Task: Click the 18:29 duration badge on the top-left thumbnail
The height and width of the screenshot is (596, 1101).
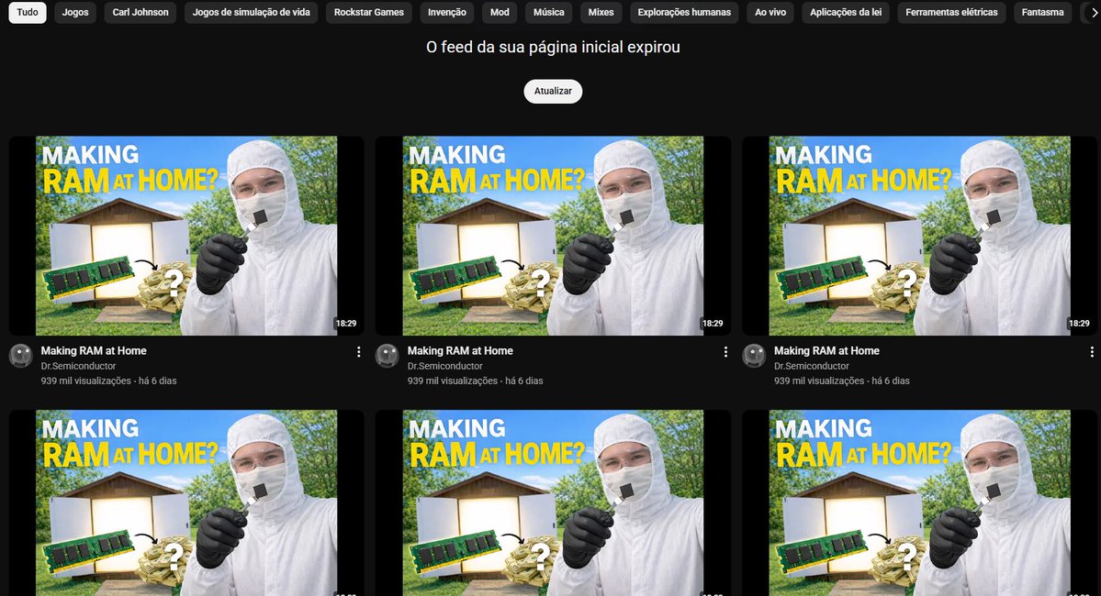Action: coord(345,324)
